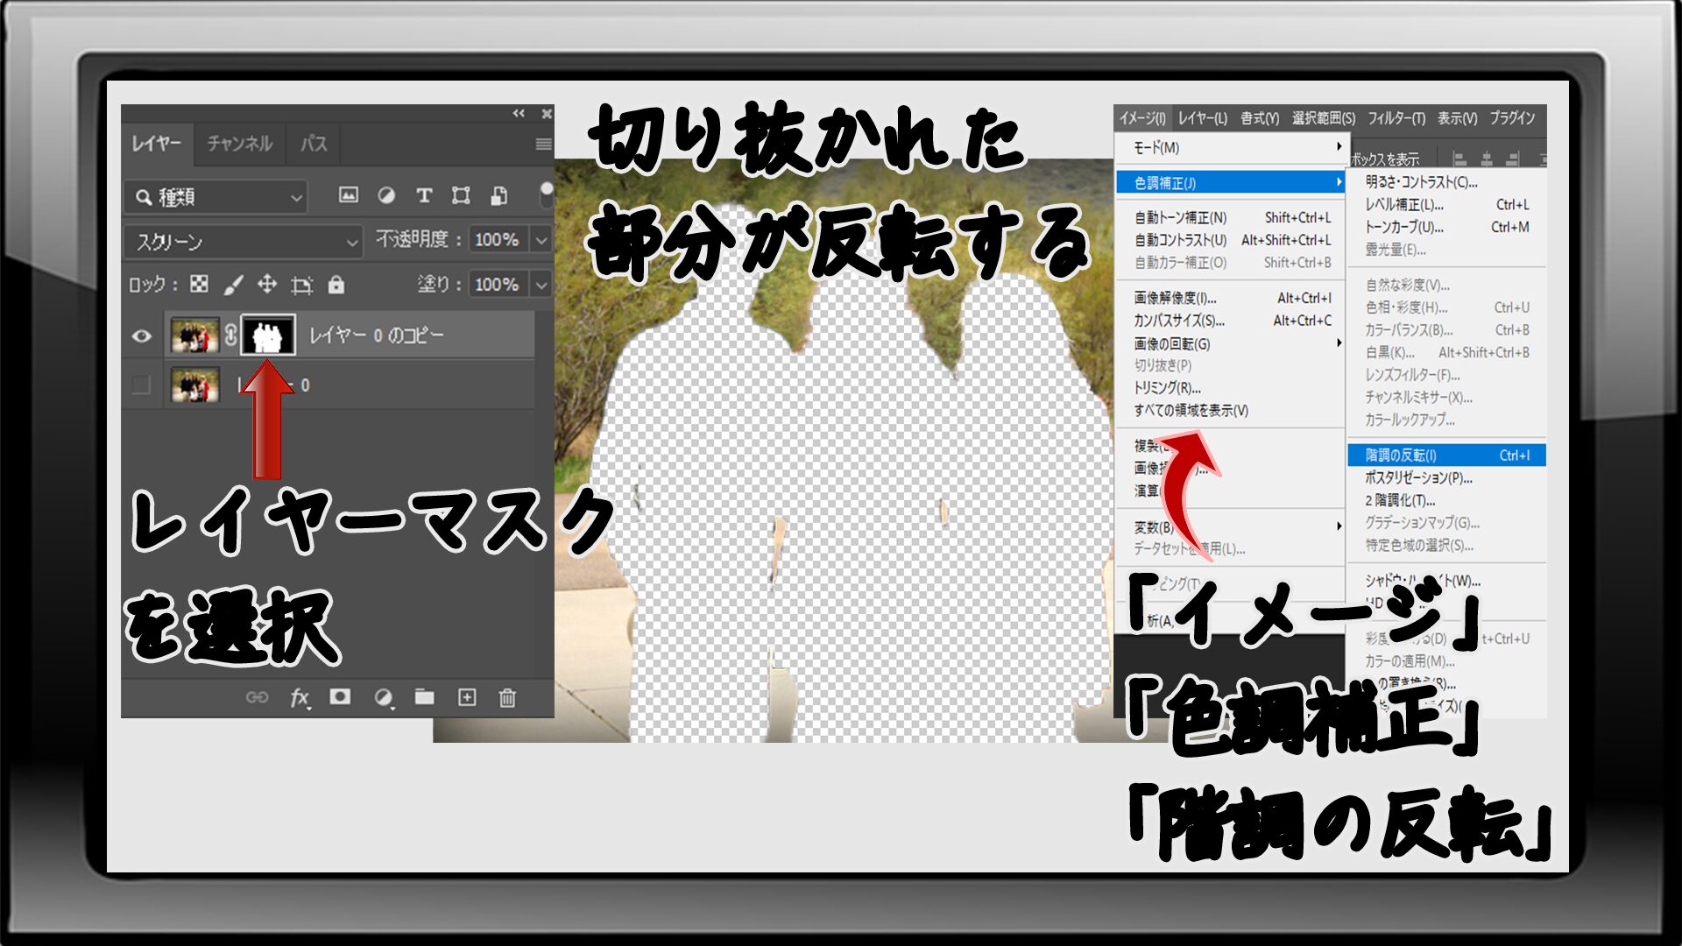Choose トーンカーブ(U)...
The image size is (1682, 946).
pos(1446,228)
